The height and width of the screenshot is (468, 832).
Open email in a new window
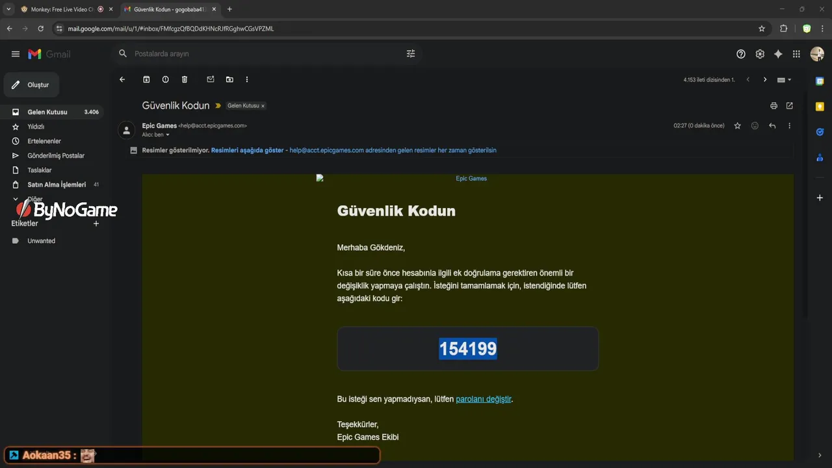(790, 106)
